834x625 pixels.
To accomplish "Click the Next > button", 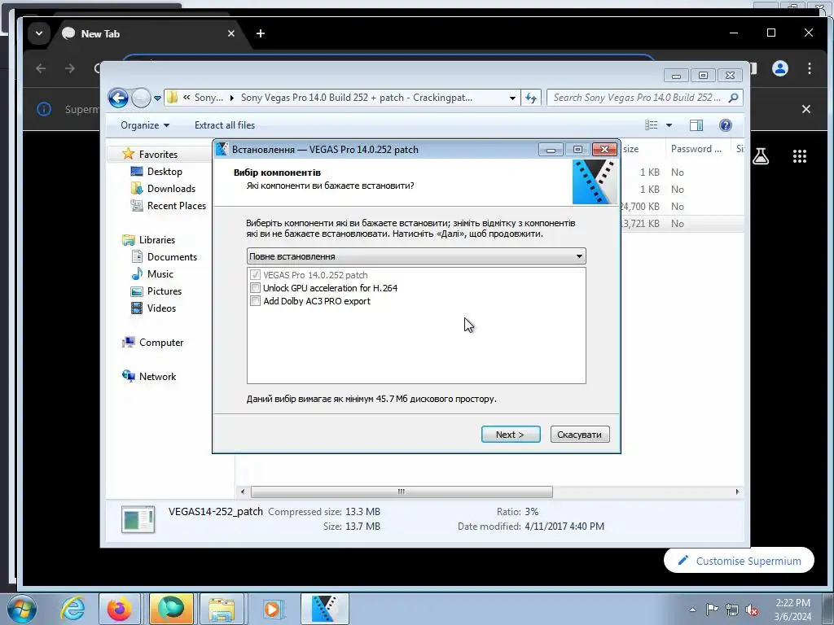I will (511, 435).
